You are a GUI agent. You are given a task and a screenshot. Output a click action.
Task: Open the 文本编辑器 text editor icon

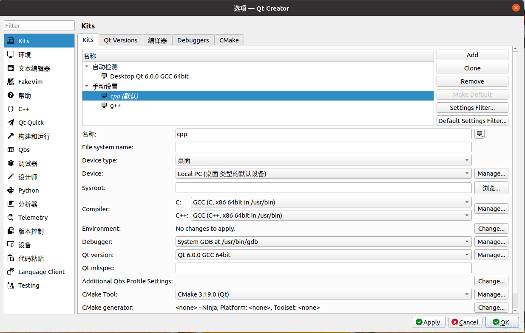11,68
